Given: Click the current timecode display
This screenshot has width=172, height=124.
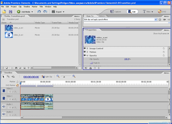Looking at the screenshot, I should pos(31,77).
